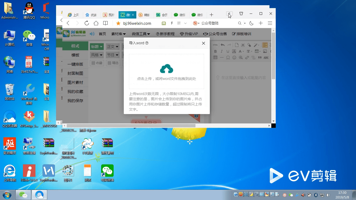The image size is (356, 200).
Task: Open the browser hamburger menu
Action: pos(270,23)
